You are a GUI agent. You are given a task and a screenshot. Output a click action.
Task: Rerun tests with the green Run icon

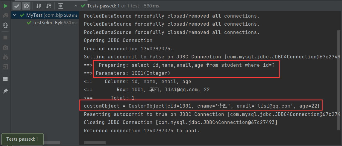tap(5, 6)
